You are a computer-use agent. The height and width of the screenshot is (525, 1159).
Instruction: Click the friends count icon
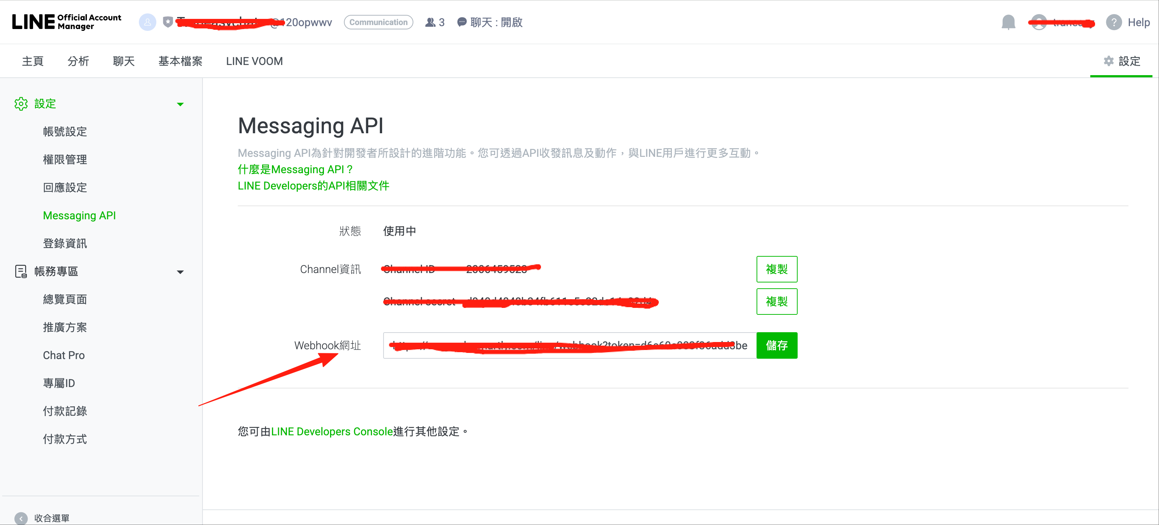click(430, 22)
